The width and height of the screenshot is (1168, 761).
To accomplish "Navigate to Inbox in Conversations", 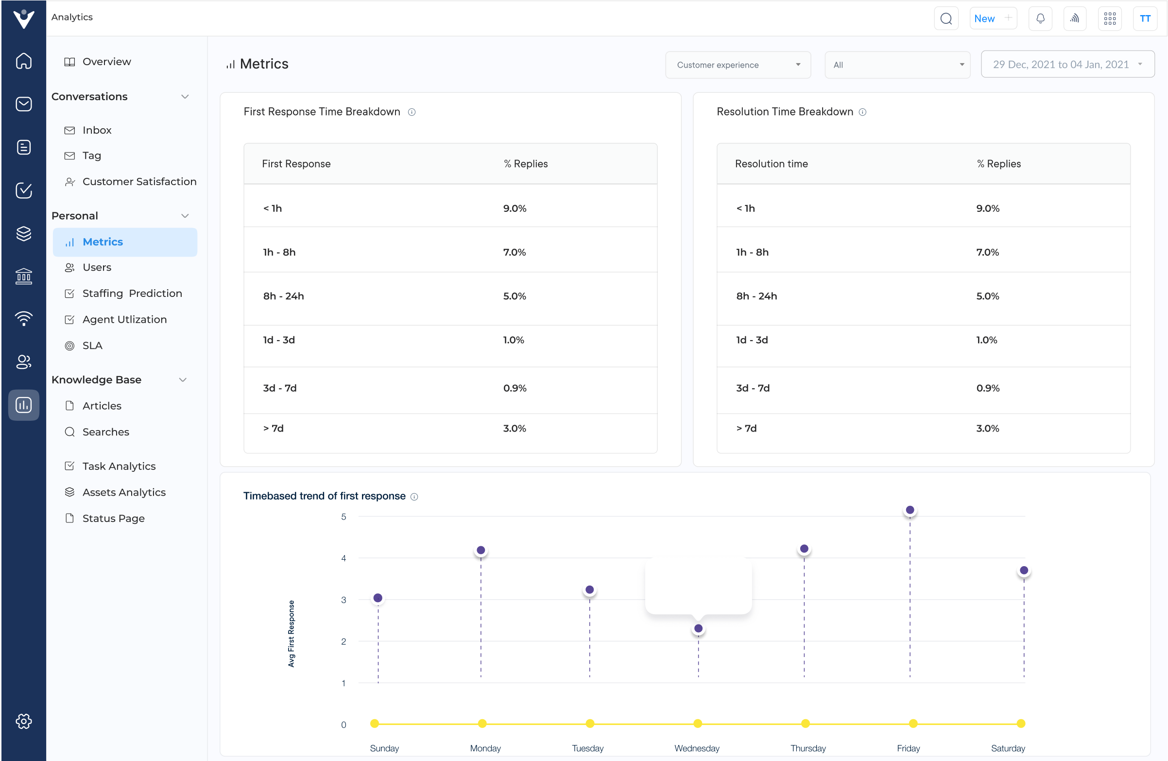I will [x=96, y=129].
